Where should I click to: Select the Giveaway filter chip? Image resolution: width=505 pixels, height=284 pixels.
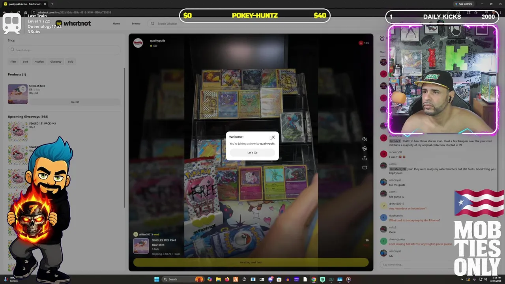56,62
